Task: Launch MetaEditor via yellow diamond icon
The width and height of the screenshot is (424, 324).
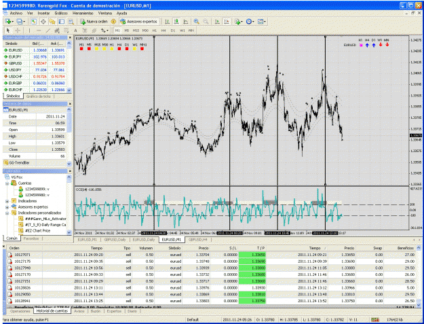Action: [x=113, y=22]
